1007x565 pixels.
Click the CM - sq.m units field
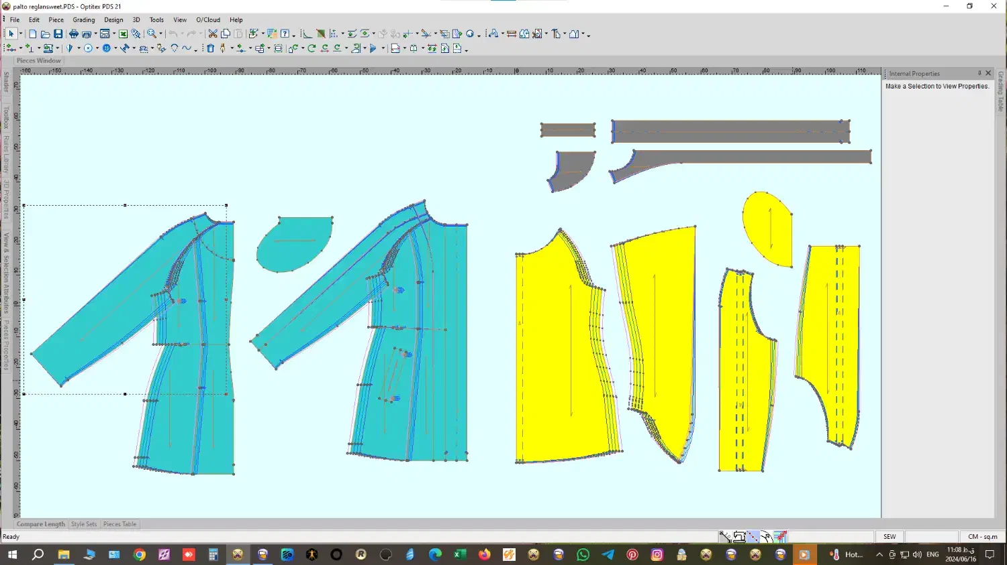tap(982, 536)
